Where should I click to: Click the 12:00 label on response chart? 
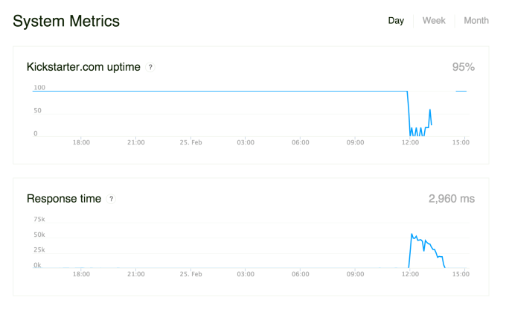point(410,274)
